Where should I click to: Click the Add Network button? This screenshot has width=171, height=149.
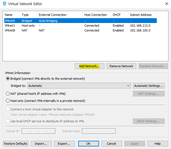point(90,66)
